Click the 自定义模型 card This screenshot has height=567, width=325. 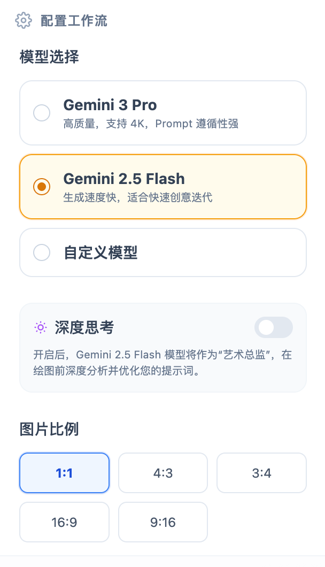coord(162,252)
